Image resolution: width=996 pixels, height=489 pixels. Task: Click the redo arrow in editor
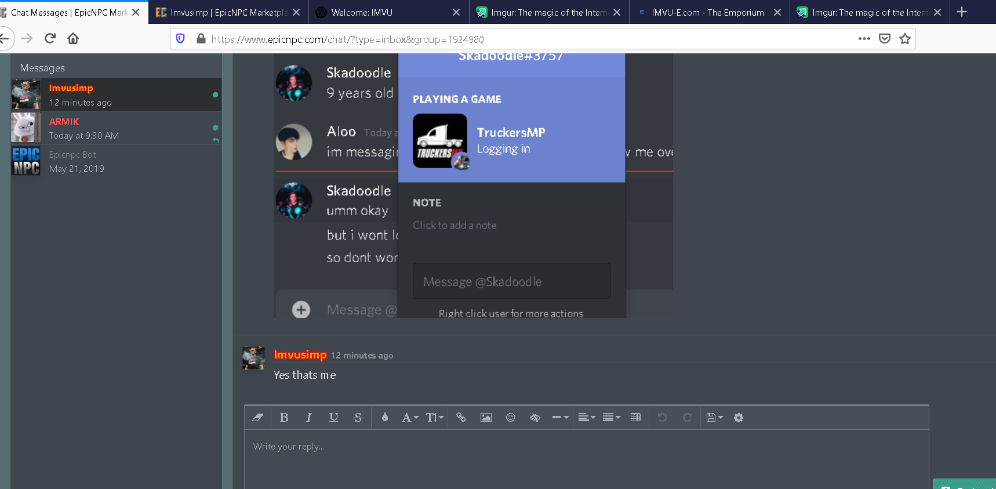click(x=687, y=418)
